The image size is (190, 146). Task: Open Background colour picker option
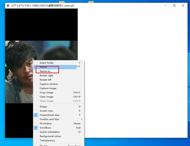[50, 136]
